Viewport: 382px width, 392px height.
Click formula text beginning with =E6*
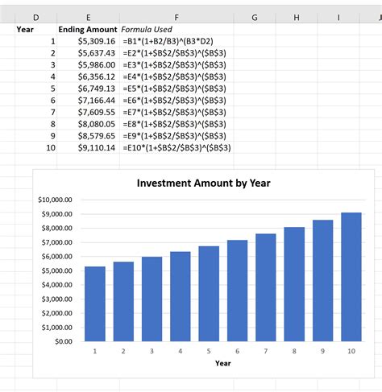tap(174, 100)
